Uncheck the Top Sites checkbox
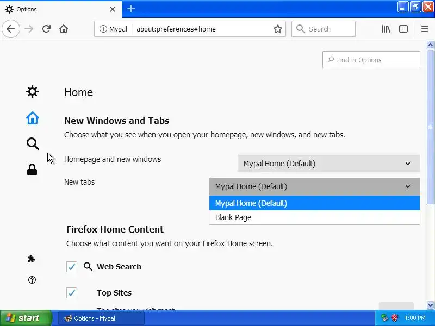Screen dimensions: 435x326 tap(72, 293)
